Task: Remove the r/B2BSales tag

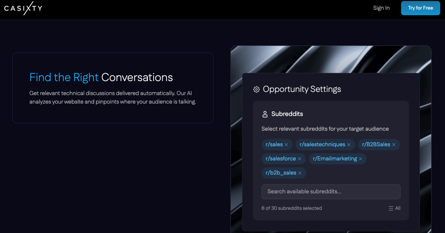Action: [394, 144]
